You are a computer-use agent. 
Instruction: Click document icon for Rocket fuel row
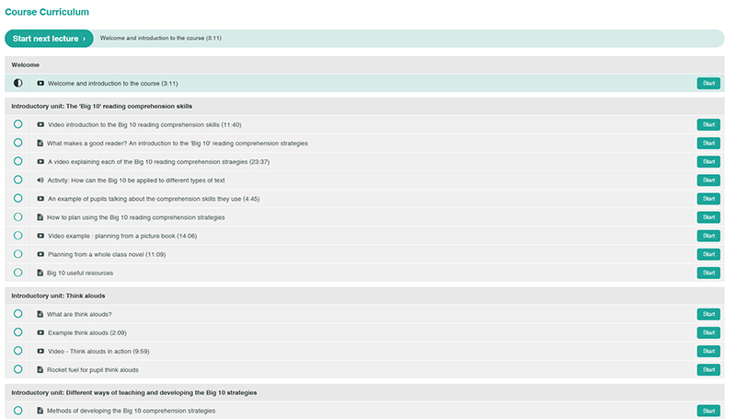pos(40,369)
